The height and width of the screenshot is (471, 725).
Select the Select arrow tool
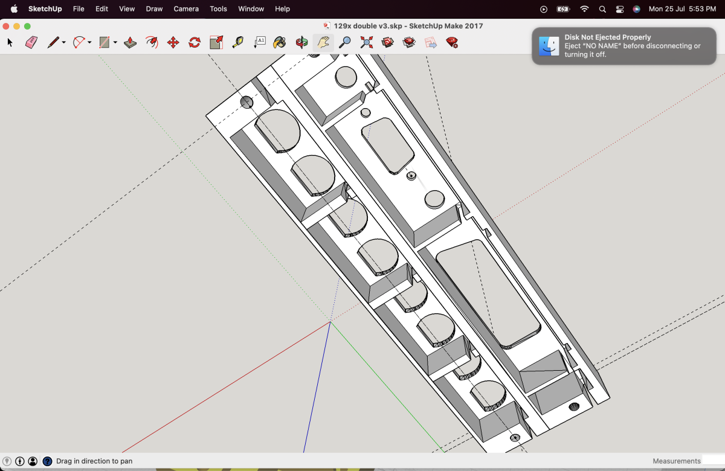pos(10,42)
